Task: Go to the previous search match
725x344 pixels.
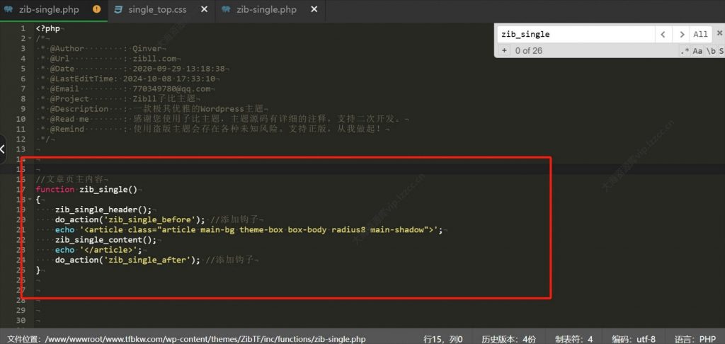Action: (x=663, y=34)
